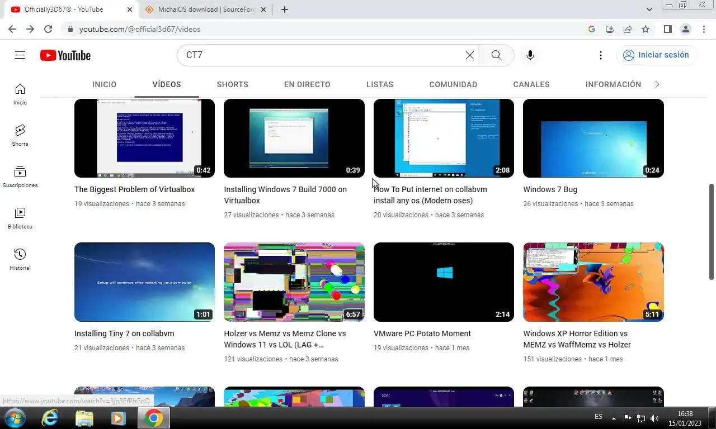The image size is (716, 429).
Task: Click the address bar URL
Action: (139, 29)
